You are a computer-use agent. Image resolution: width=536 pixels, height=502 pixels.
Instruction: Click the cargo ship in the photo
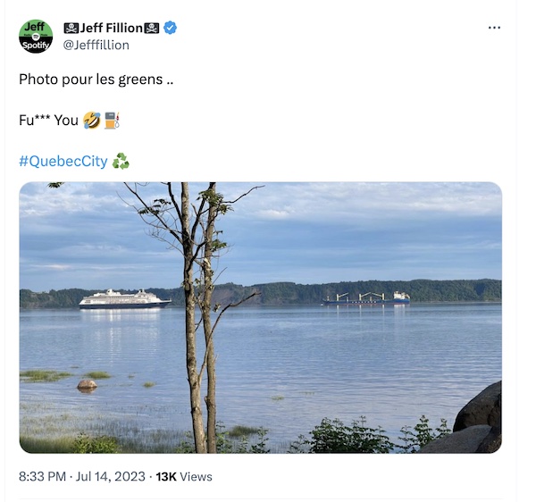pos(366,298)
